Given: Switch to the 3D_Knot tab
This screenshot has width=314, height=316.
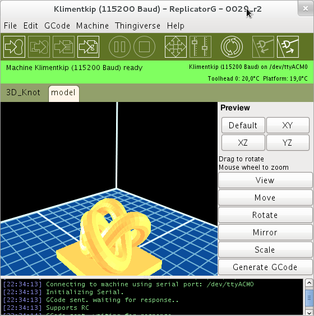Looking at the screenshot, I should [x=23, y=92].
